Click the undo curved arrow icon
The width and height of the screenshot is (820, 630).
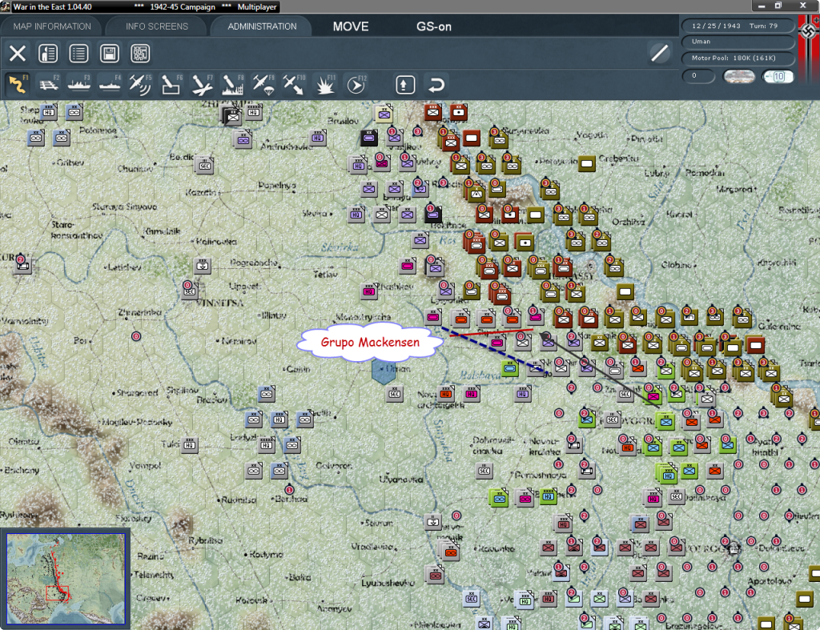pyautogui.click(x=436, y=85)
